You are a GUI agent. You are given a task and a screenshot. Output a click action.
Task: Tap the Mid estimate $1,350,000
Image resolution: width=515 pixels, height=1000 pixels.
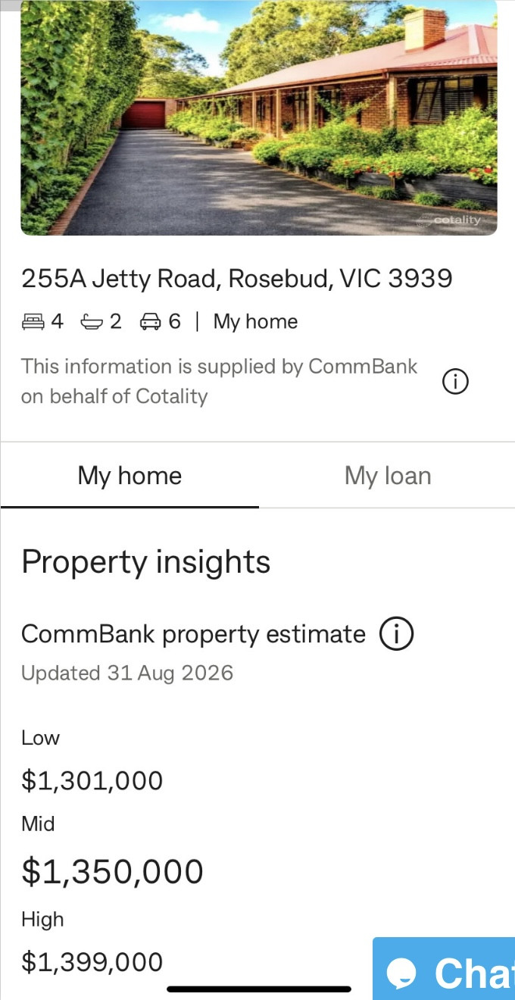click(x=112, y=871)
